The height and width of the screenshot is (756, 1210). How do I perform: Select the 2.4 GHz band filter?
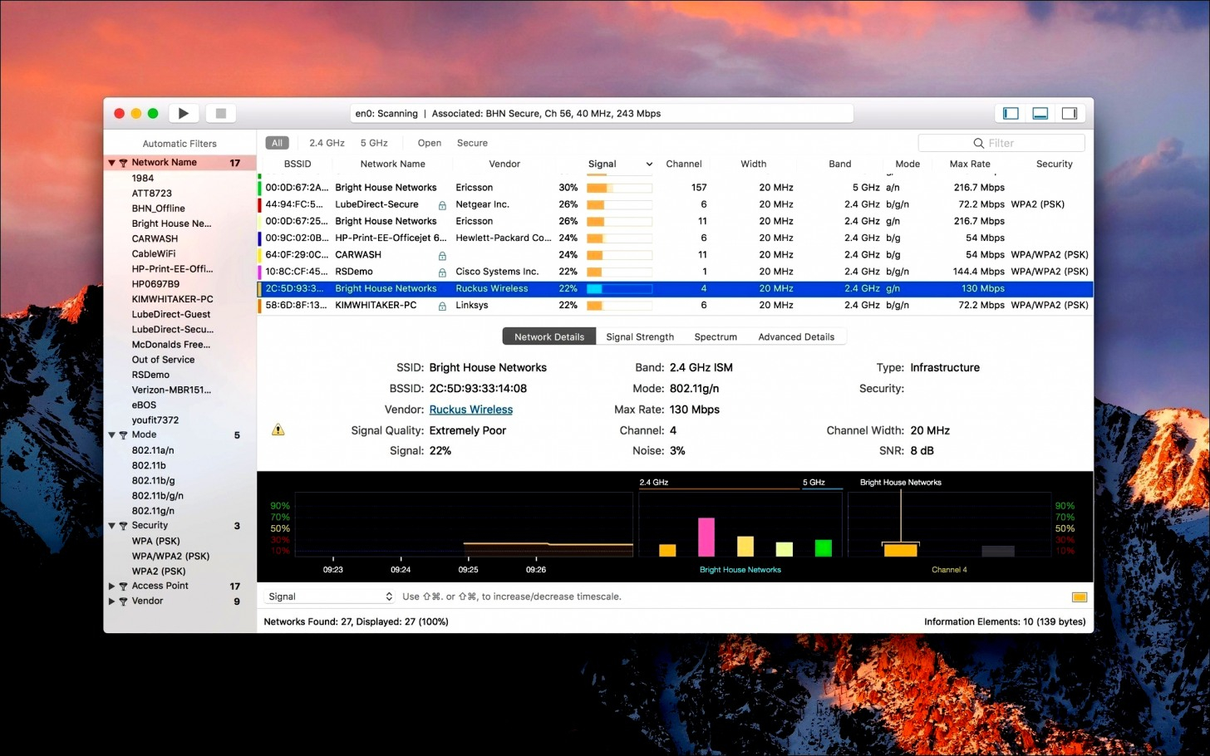click(x=327, y=143)
